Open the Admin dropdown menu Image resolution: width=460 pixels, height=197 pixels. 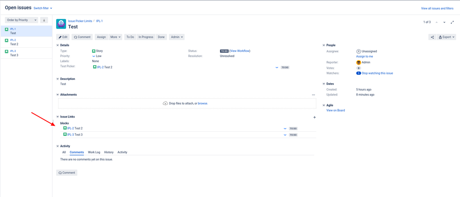(177, 37)
